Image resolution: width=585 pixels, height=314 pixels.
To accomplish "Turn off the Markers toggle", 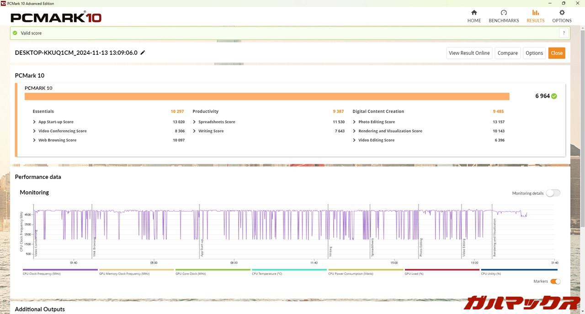I will (555, 282).
